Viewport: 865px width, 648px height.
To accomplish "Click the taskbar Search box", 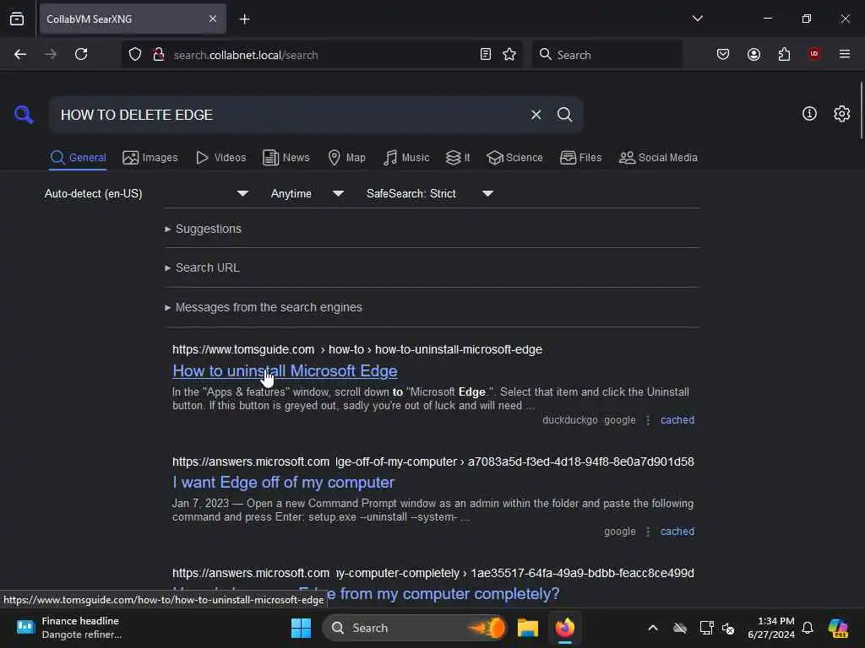I will [x=414, y=628].
